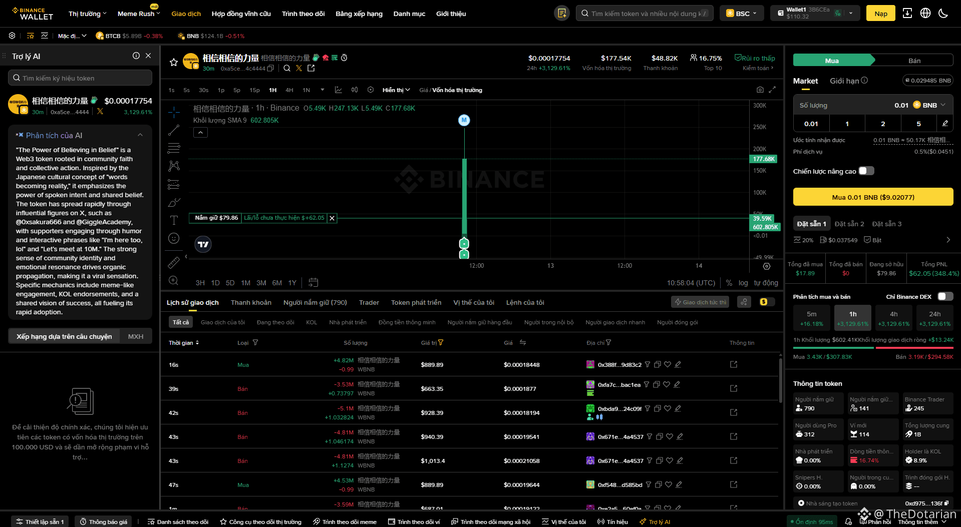Click the info icon in Trợ lý AI
This screenshot has width=961, height=527.
[136, 56]
